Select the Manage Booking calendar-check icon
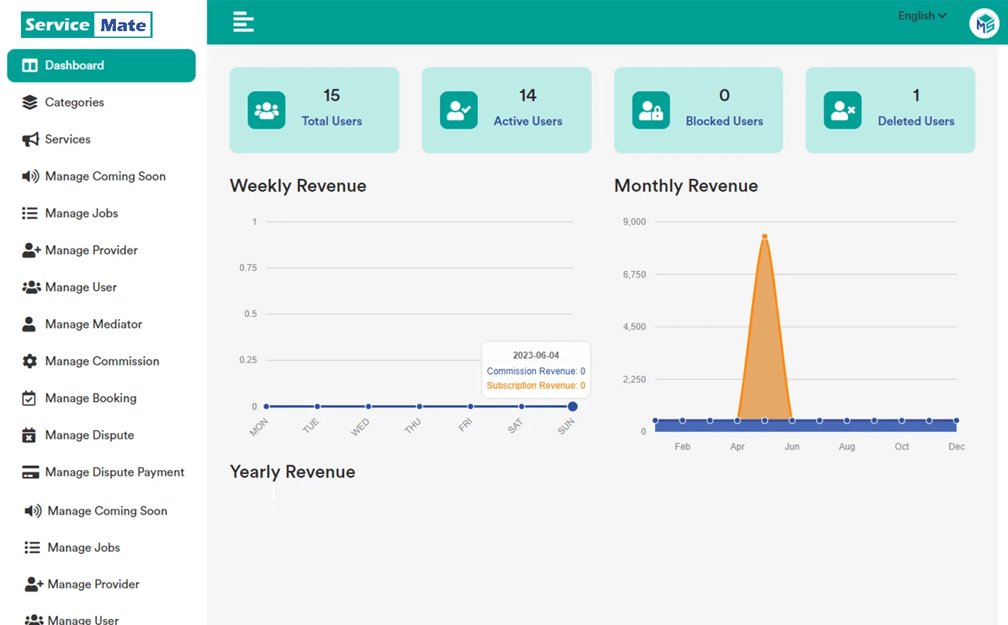Screen dimensions: 1008x625 click(30, 398)
